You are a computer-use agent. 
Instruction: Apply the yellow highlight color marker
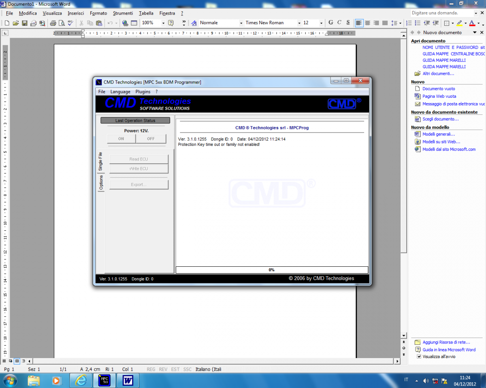point(460,23)
